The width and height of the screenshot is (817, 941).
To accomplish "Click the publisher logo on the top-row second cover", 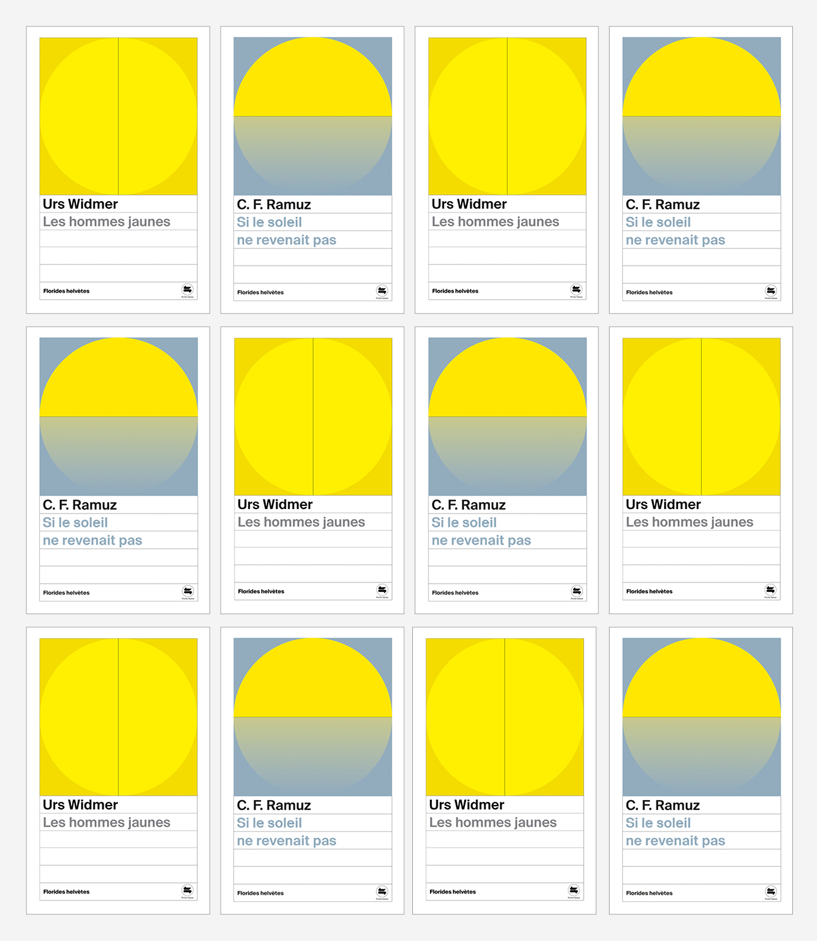I will (x=382, y=291).
